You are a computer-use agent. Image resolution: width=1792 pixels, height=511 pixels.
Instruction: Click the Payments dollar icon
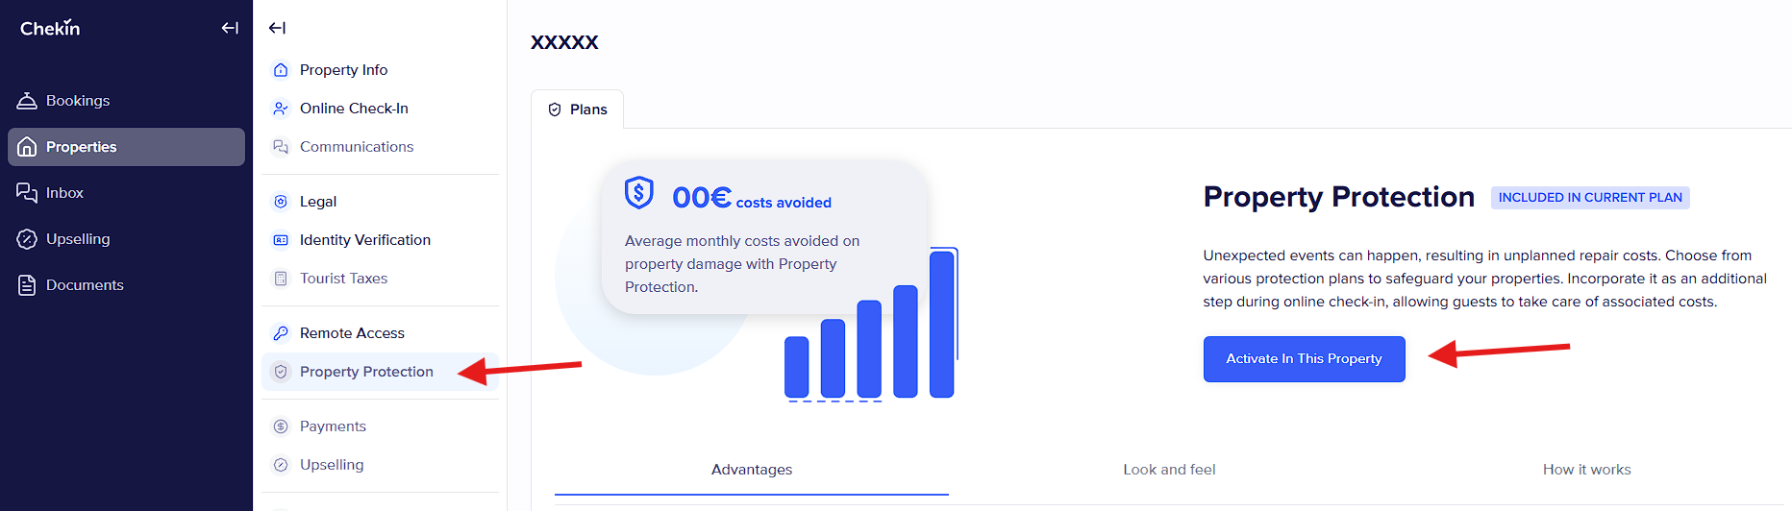pyautogui.click(x=281, y=426)
